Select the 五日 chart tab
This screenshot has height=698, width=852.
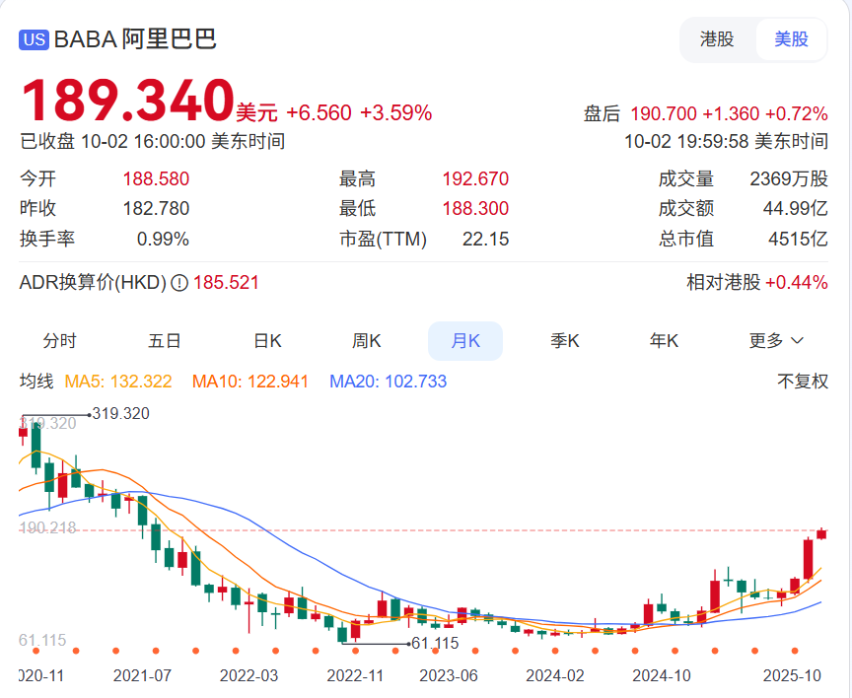[165, 341]
